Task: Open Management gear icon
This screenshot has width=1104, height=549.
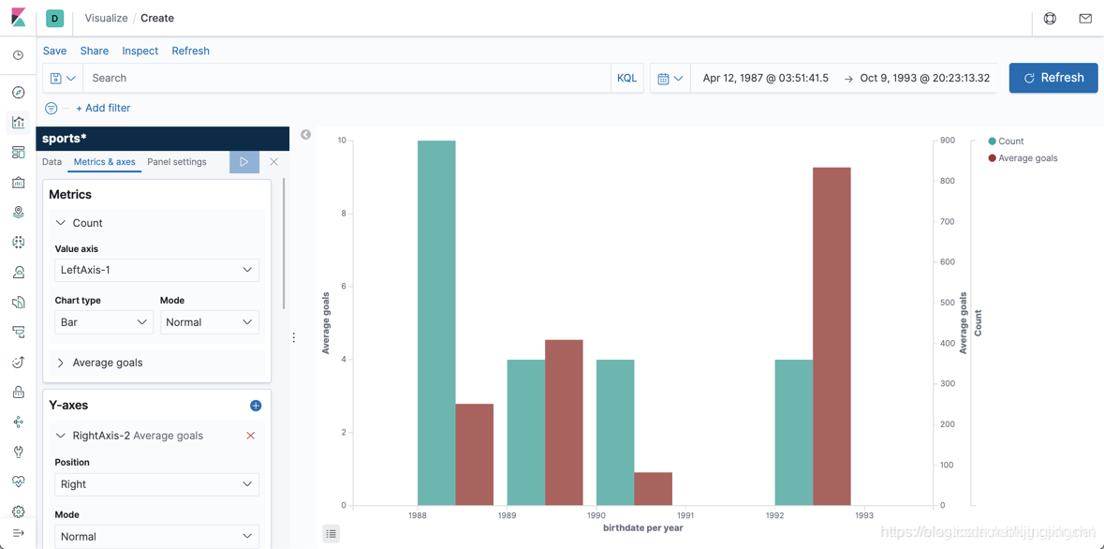Action: click(19, 512)
